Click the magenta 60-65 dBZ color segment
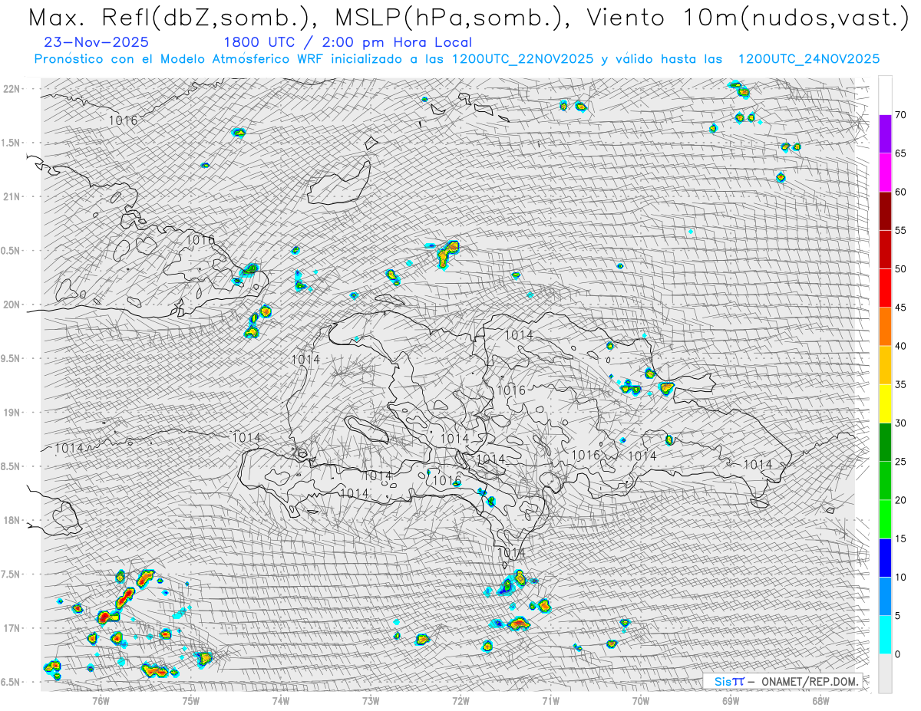921x711 pixels. pyautogui.click(x=885, y=173)
